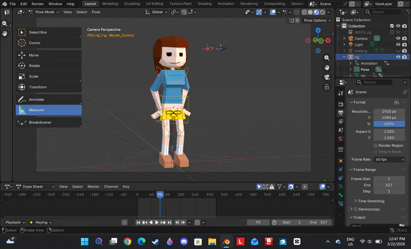
Task: Expand the Time Stretching section
Action: [x=371, y=201]
